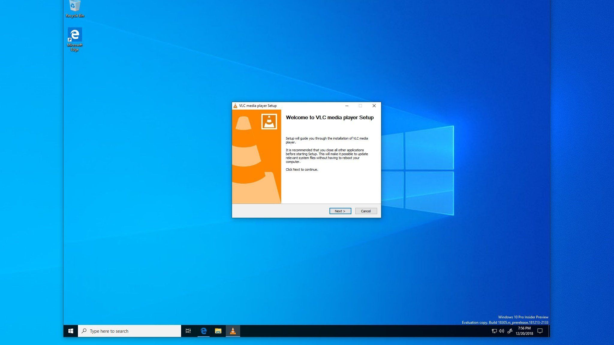This screenshot has width=614, height=345.
Task: Click the taskbar search box
Action: (x=130, y=331)
